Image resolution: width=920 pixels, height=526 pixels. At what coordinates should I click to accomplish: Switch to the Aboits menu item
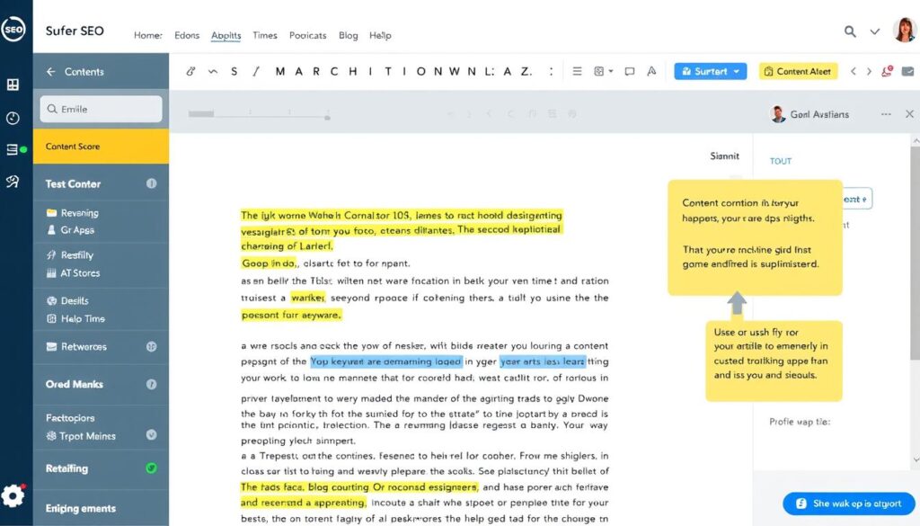[226, 35]
